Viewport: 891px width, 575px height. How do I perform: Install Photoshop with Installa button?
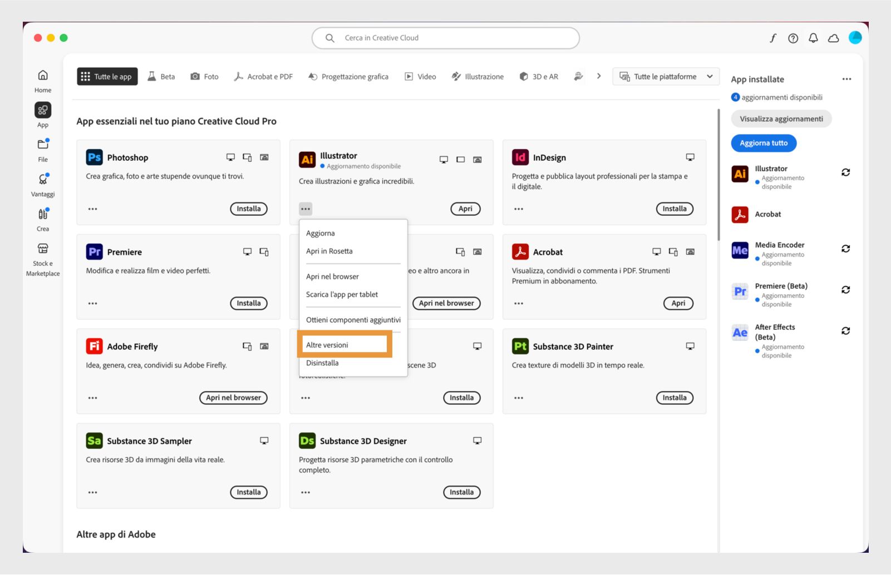249,209
